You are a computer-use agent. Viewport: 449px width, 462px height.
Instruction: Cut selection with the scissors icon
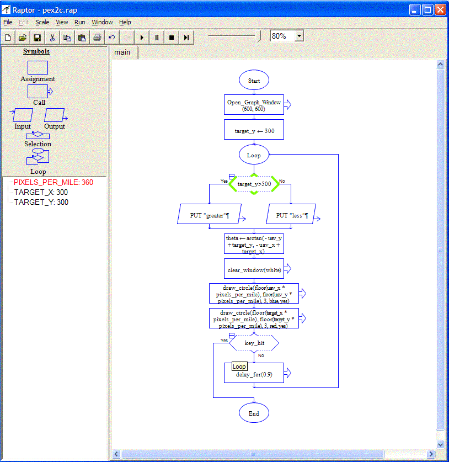point(52,38)
